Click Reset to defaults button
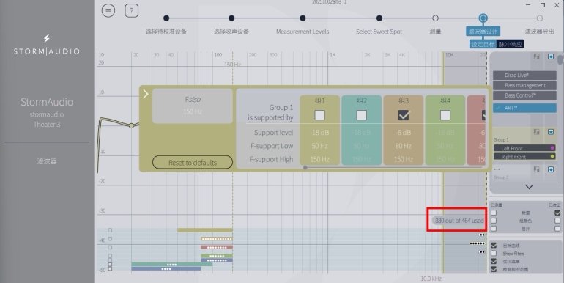Screen dimensions: 564x283 [193, 162]
